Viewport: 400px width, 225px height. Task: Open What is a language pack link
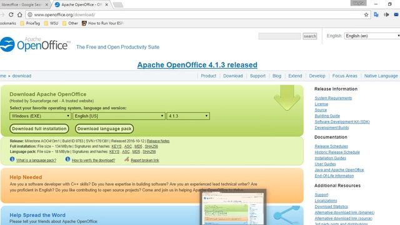tap(36, 161)
